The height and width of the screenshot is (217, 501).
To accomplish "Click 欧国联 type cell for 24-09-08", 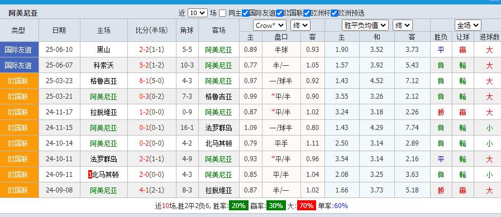I will (19, 191).
